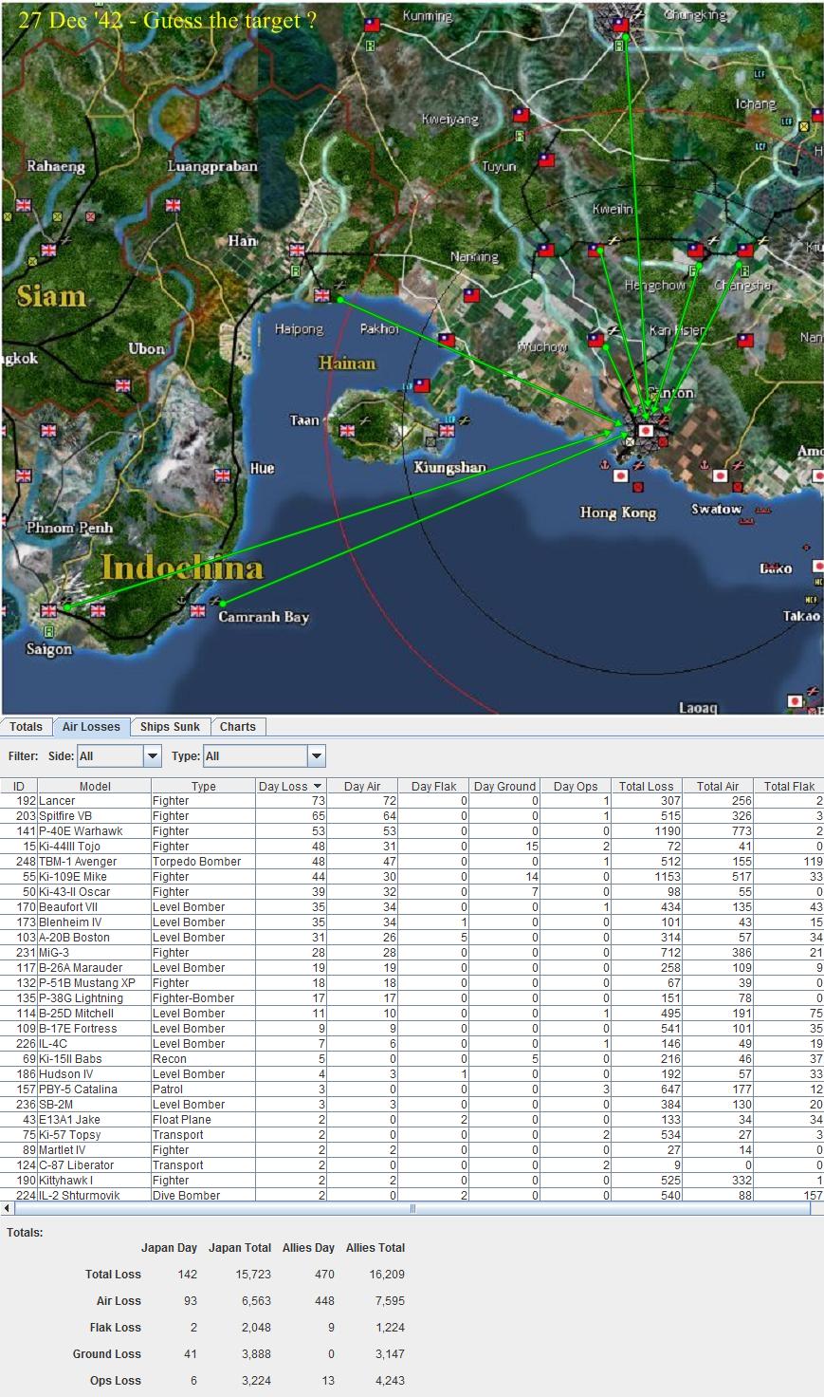Sort table by ID column header
Viewport: 824px width, 1397px height.
[x=19, y=786]
